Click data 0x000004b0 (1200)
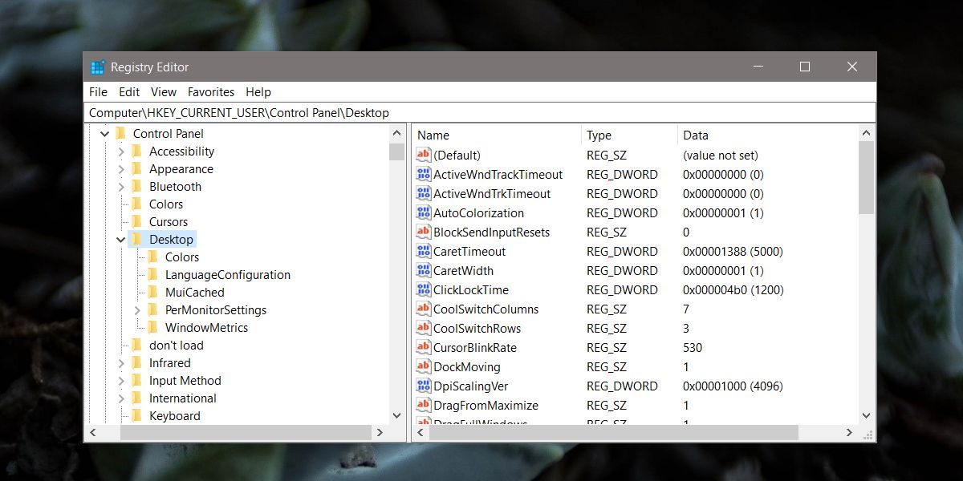 coord(733,289)
